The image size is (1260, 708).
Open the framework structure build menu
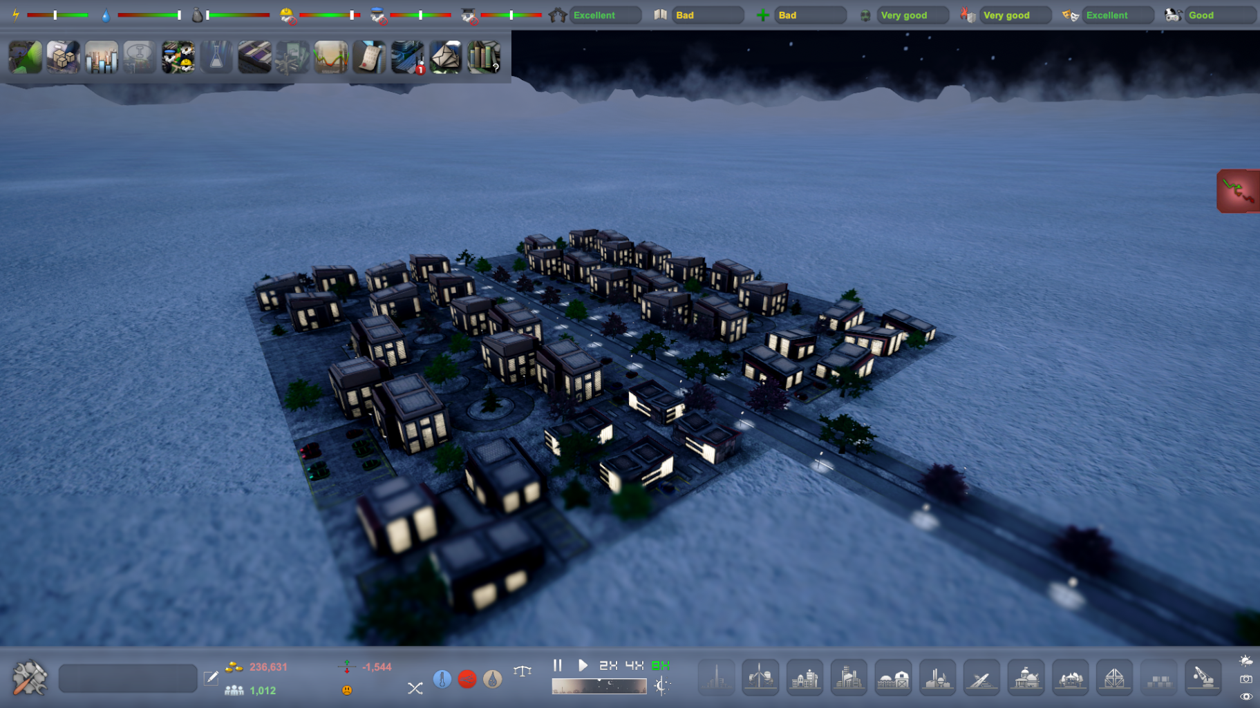[1114, 678]
